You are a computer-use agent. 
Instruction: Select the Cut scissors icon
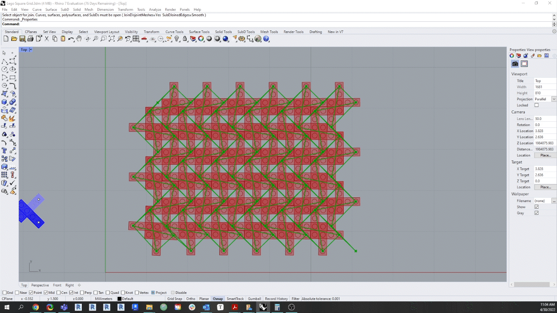pyautogui.click(x=47, y=39)
